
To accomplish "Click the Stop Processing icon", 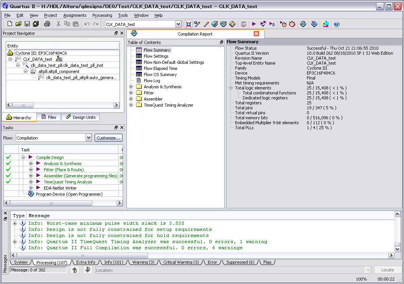I will (x=243, y=24).
